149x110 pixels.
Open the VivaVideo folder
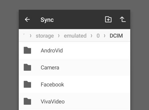pos(74,101)
